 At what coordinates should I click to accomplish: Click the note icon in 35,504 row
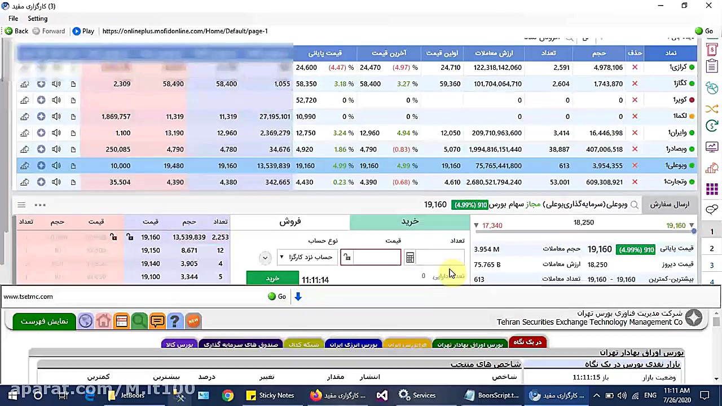click(73, 182)
